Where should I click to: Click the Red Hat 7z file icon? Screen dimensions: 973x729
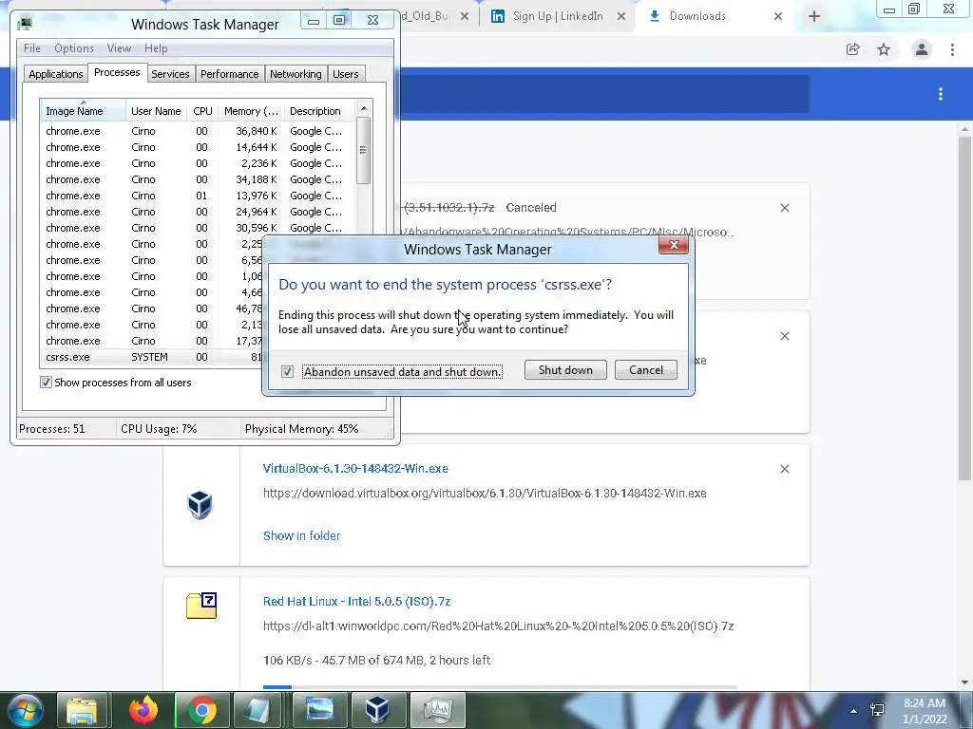point(201,606)
